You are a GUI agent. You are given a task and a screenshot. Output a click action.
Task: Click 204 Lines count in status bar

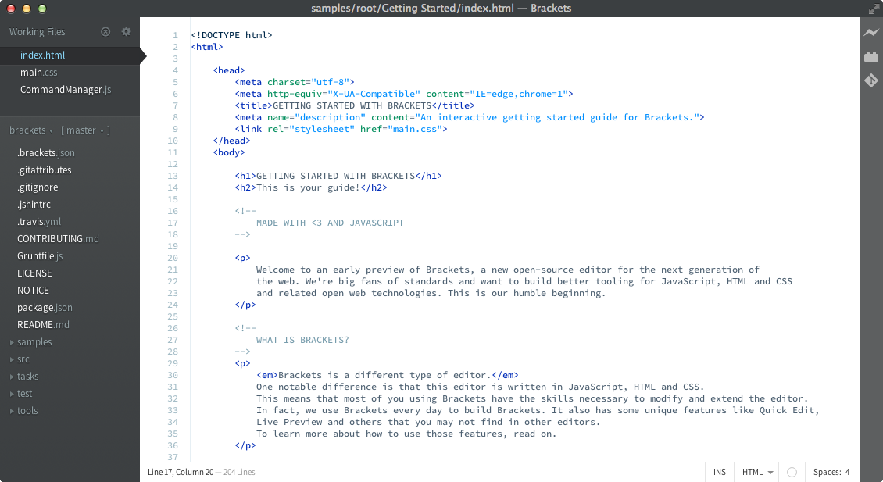[x=239, y=472]
